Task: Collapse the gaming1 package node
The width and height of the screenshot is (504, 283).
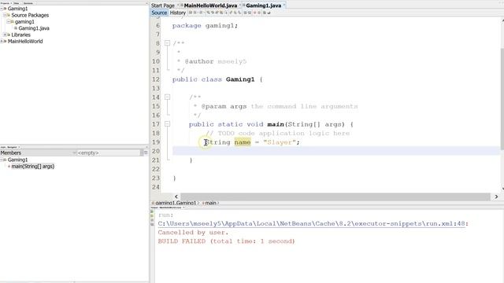Action: pos(9,22)
